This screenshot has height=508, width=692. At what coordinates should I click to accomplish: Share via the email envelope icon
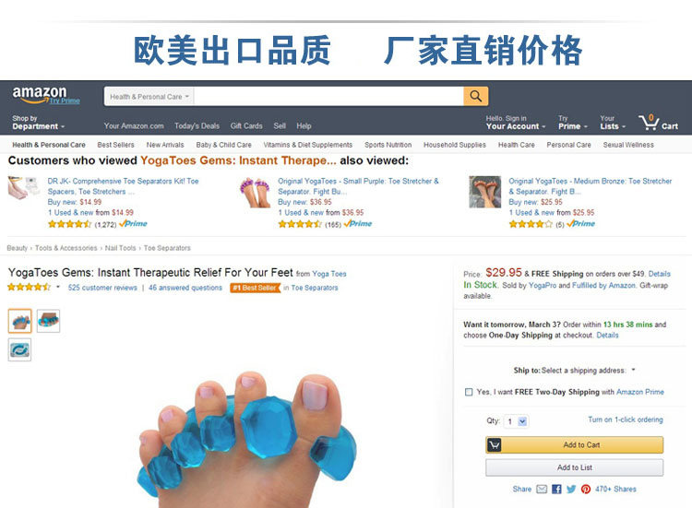[x=542, y=489]
